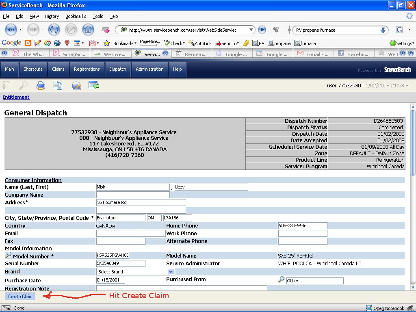Open the Bookmarks dropdown in Google toolbar

125,43
